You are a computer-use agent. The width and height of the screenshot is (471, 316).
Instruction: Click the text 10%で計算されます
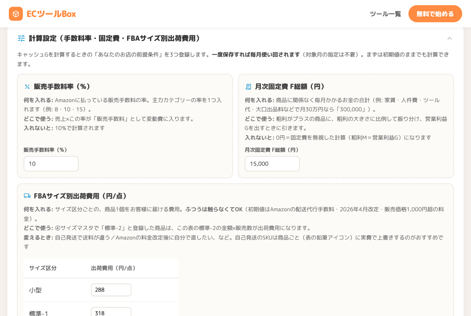point(80,128)
